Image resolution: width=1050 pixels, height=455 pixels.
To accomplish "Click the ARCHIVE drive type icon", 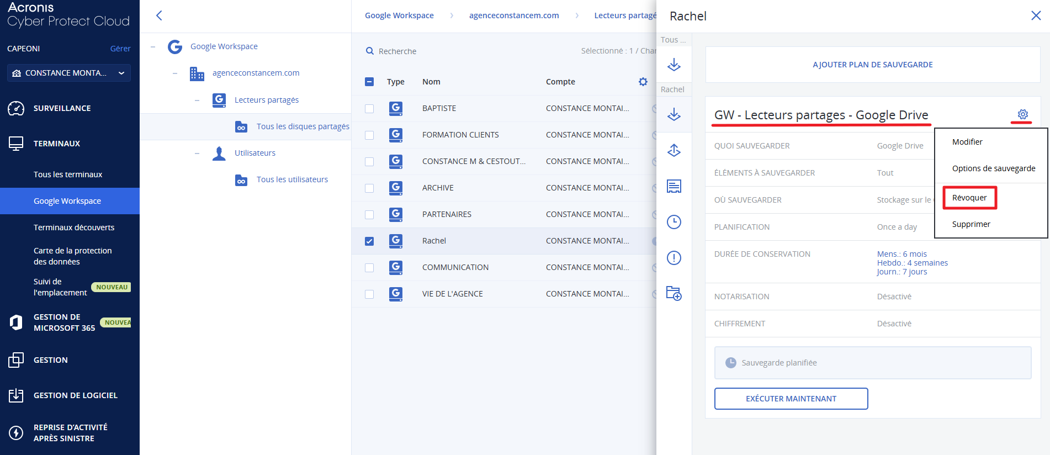I will pos(396,188).
